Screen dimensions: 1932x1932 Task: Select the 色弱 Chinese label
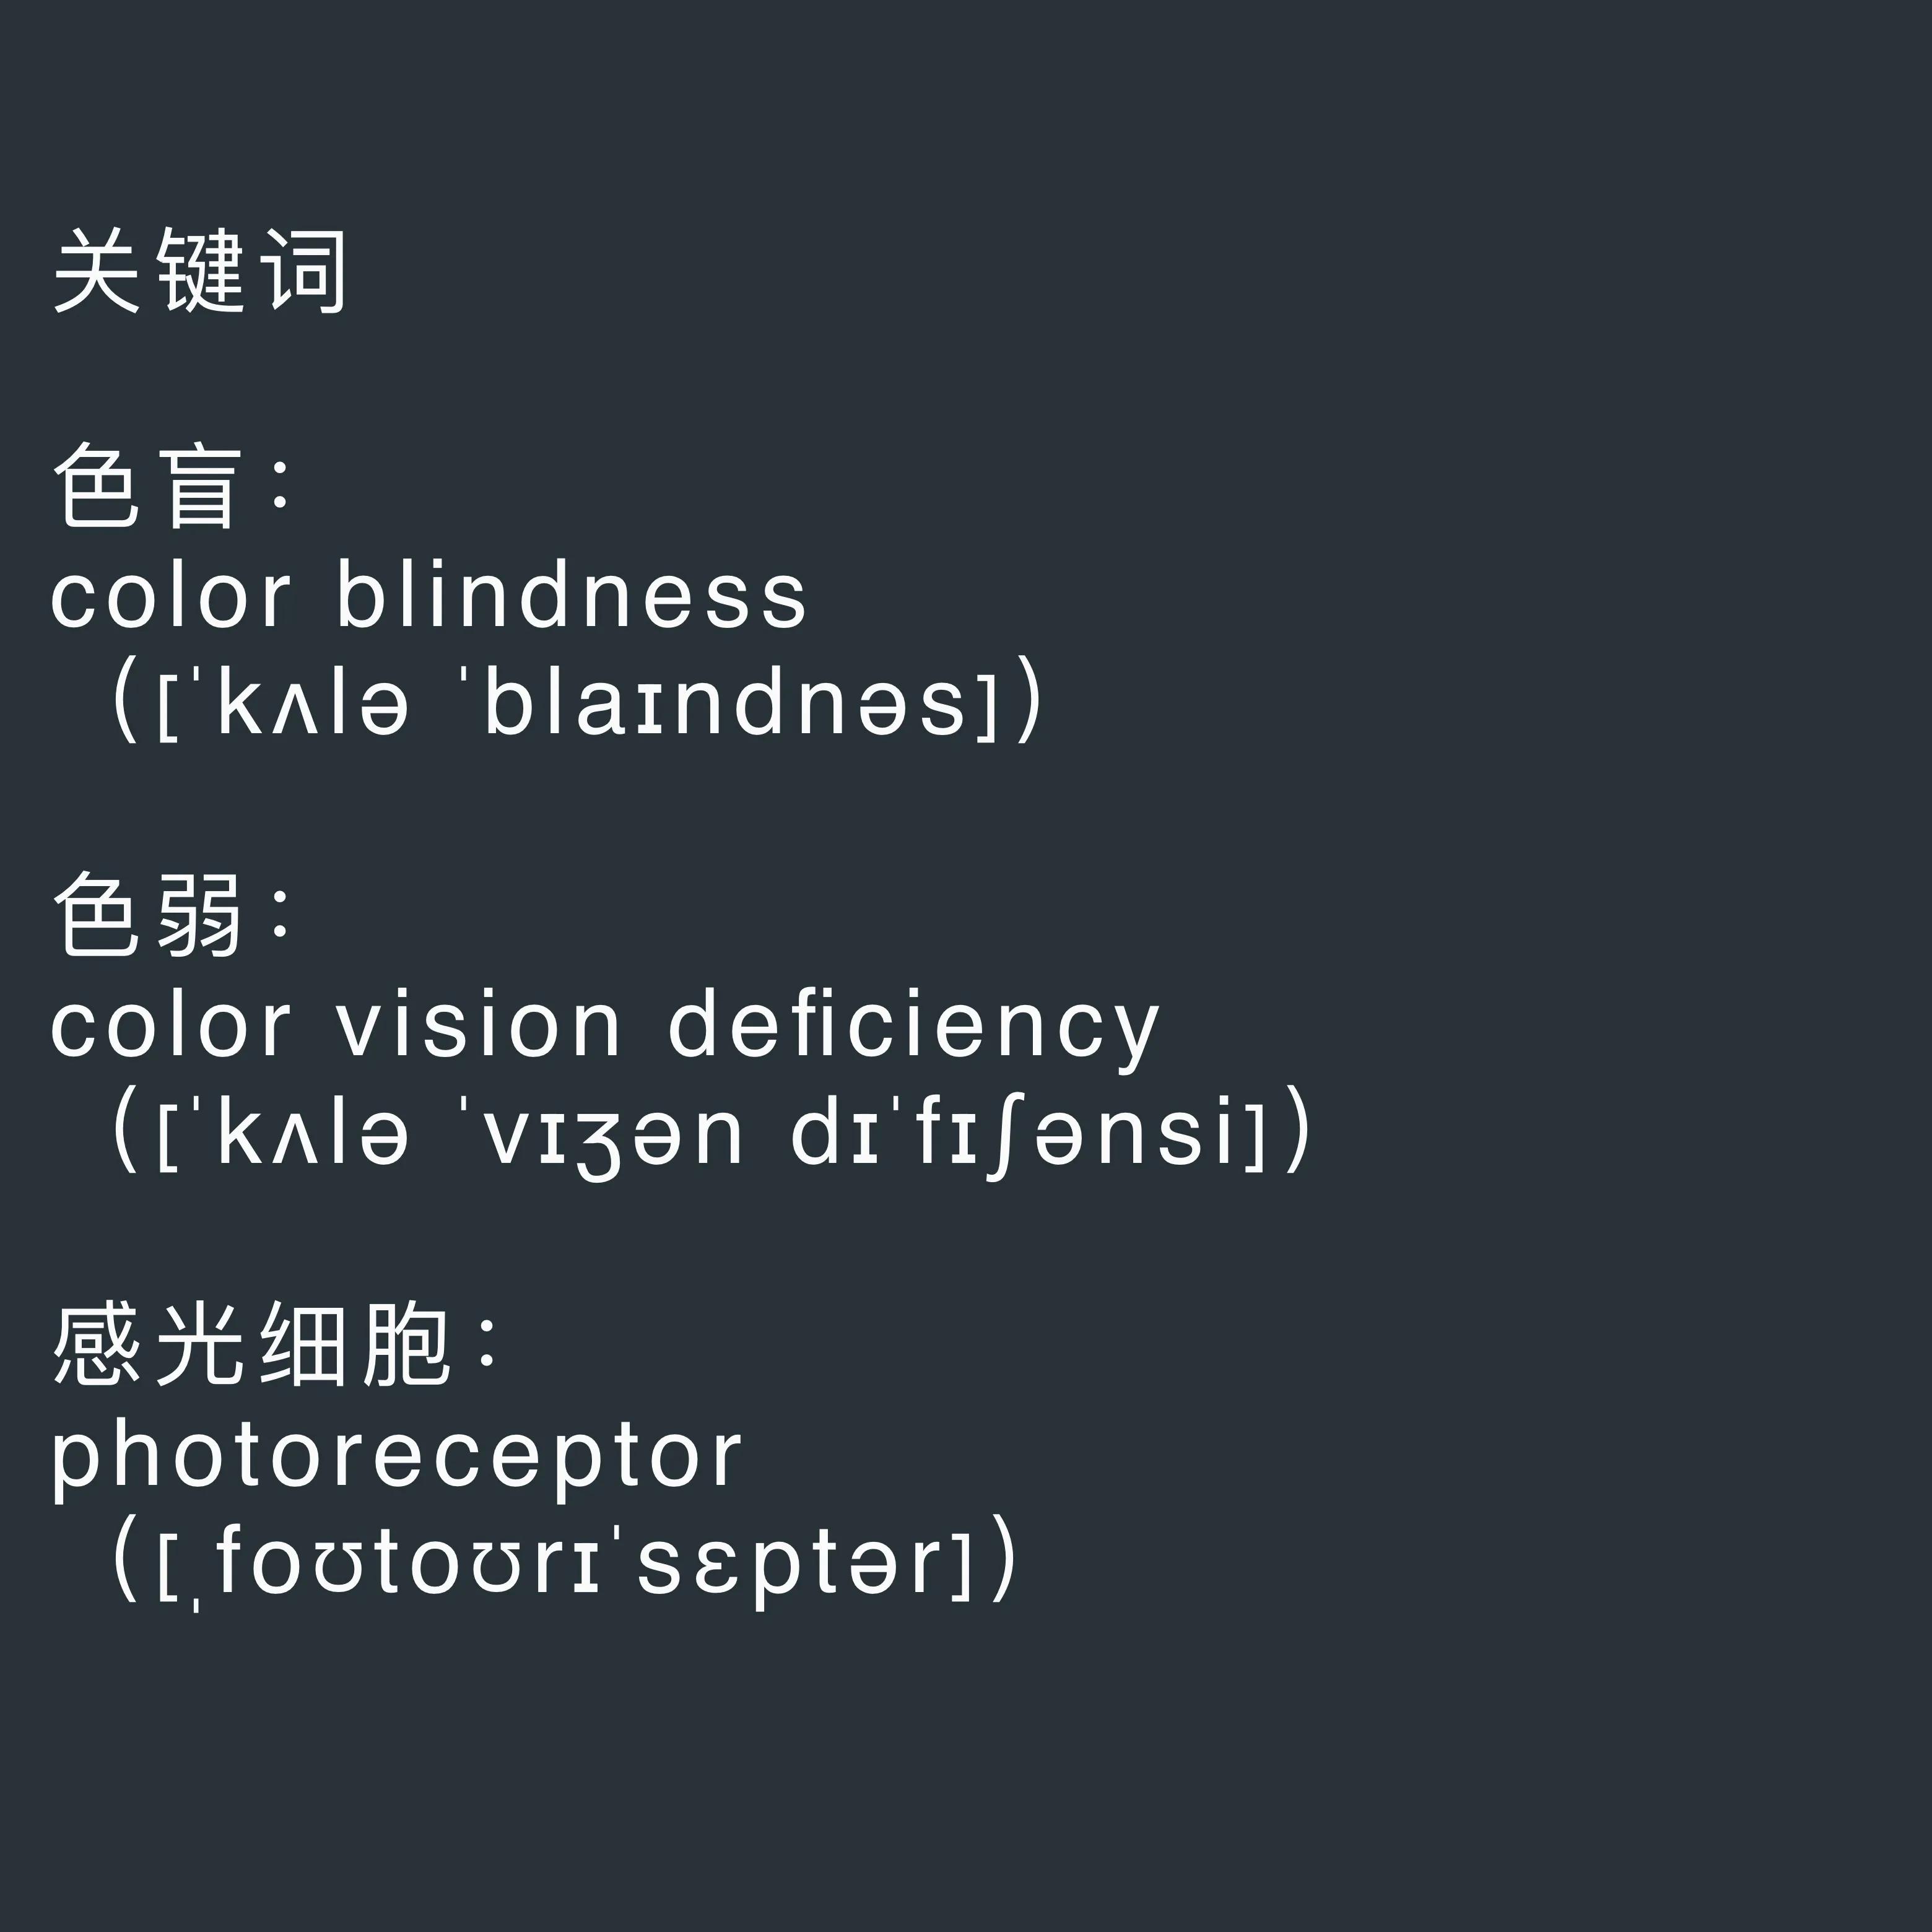147,914
